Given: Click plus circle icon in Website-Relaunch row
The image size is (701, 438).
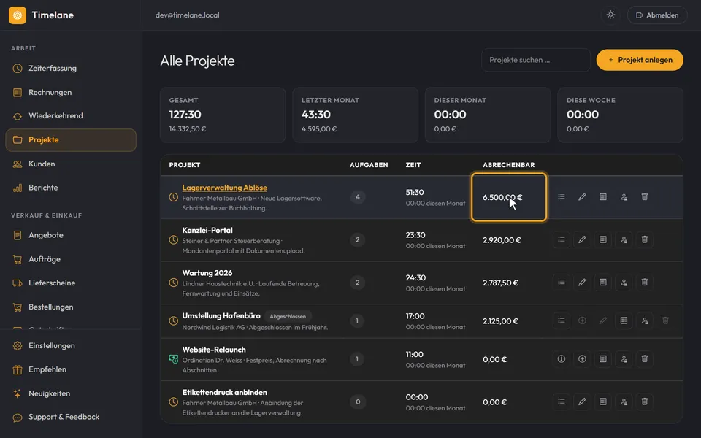Looking at the screenshot, I should [582, 359].
